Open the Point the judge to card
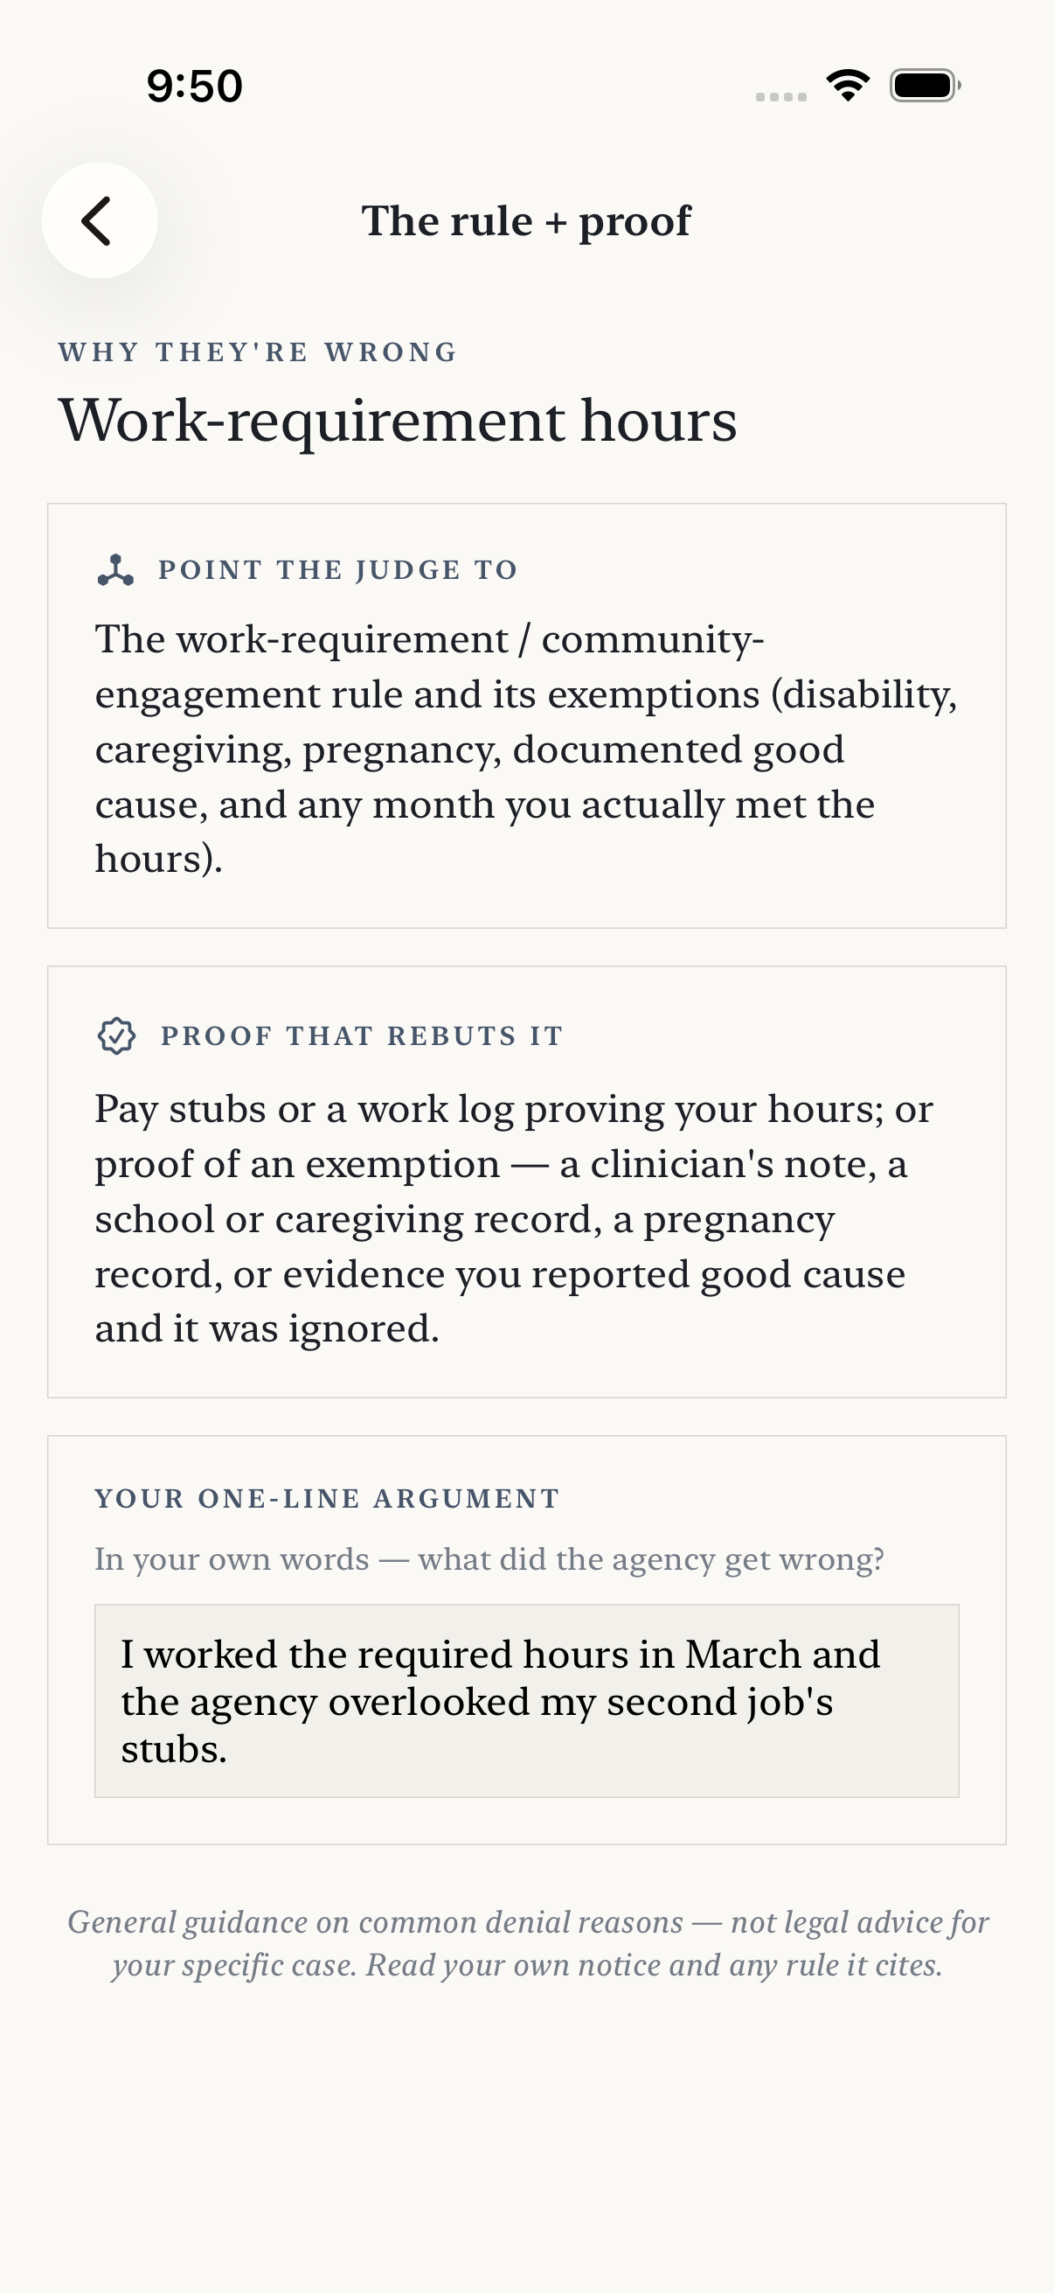Image resolution: width=1054 pixels, height=2293 pixels. [526, 715]
